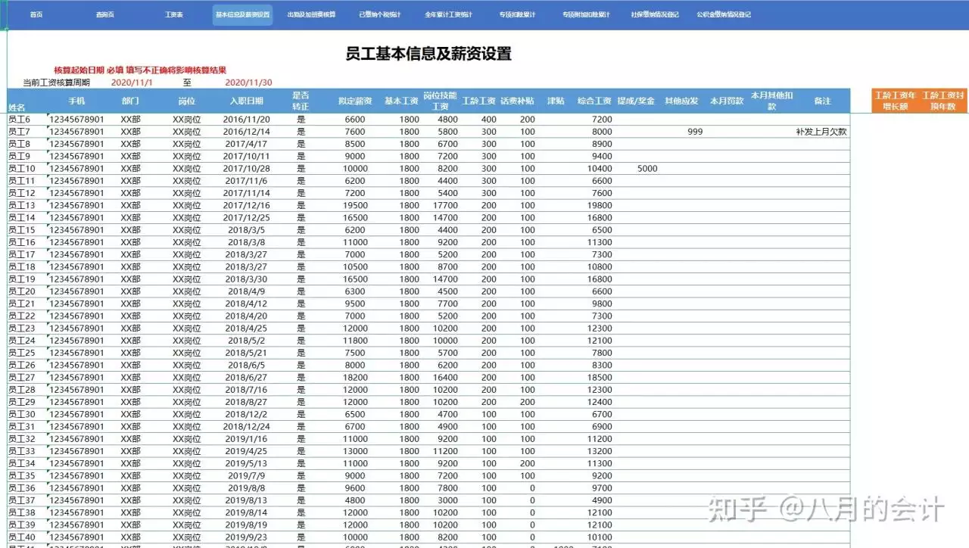Click the vertical scrollbar on the right edge
969x548 pixels.
point(964,303)
